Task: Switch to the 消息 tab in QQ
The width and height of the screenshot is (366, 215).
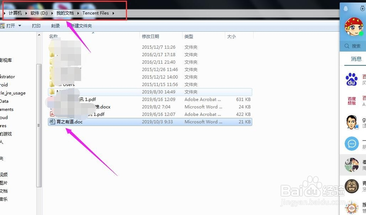Action: [356, 59]
